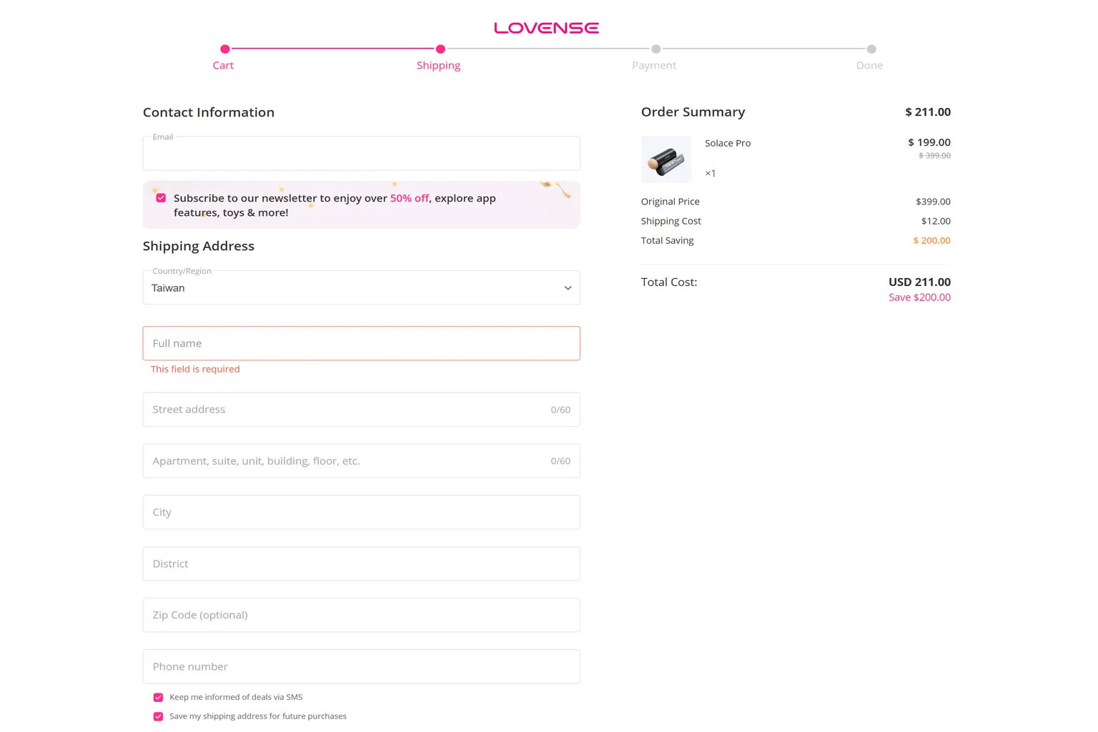Select the Done step label
Screen dimensions: 1098x732
pyautogui.click(x=869, y=65)
